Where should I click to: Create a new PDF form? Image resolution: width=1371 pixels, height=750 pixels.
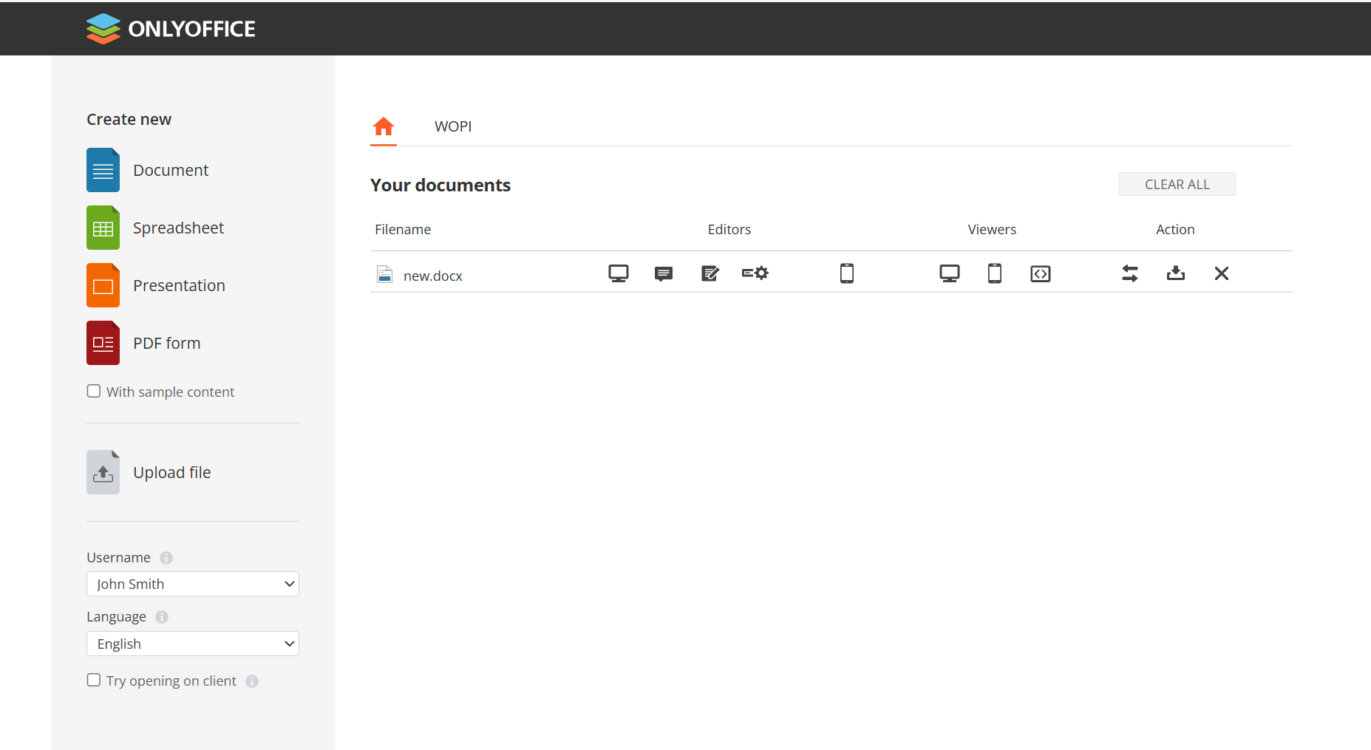[x=103, y=343]
